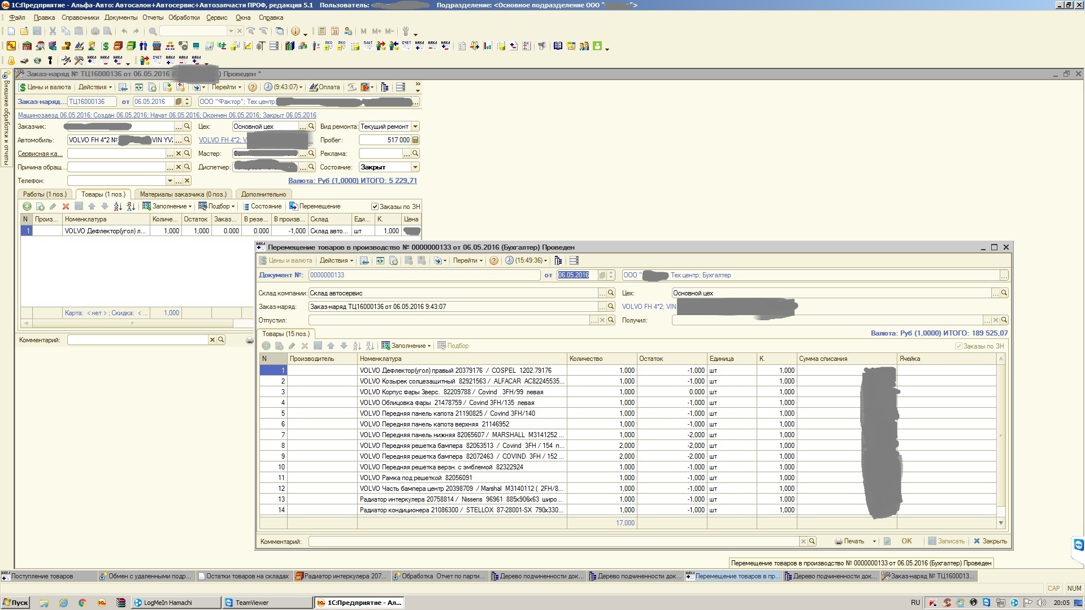
Task: Open the Справочники menu
Action: 80,18
